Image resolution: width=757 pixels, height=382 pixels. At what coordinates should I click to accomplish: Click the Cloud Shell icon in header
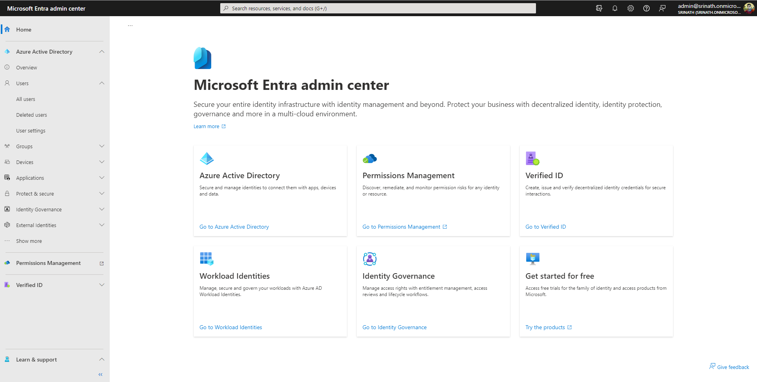tap(599, 8)
